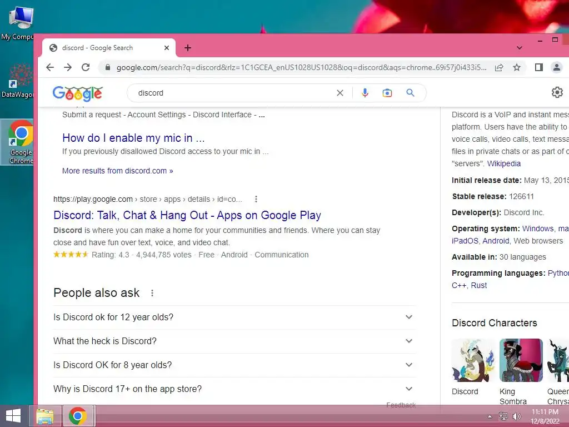
Task: Click the padlock site info icon
Action: pos(107,67)
